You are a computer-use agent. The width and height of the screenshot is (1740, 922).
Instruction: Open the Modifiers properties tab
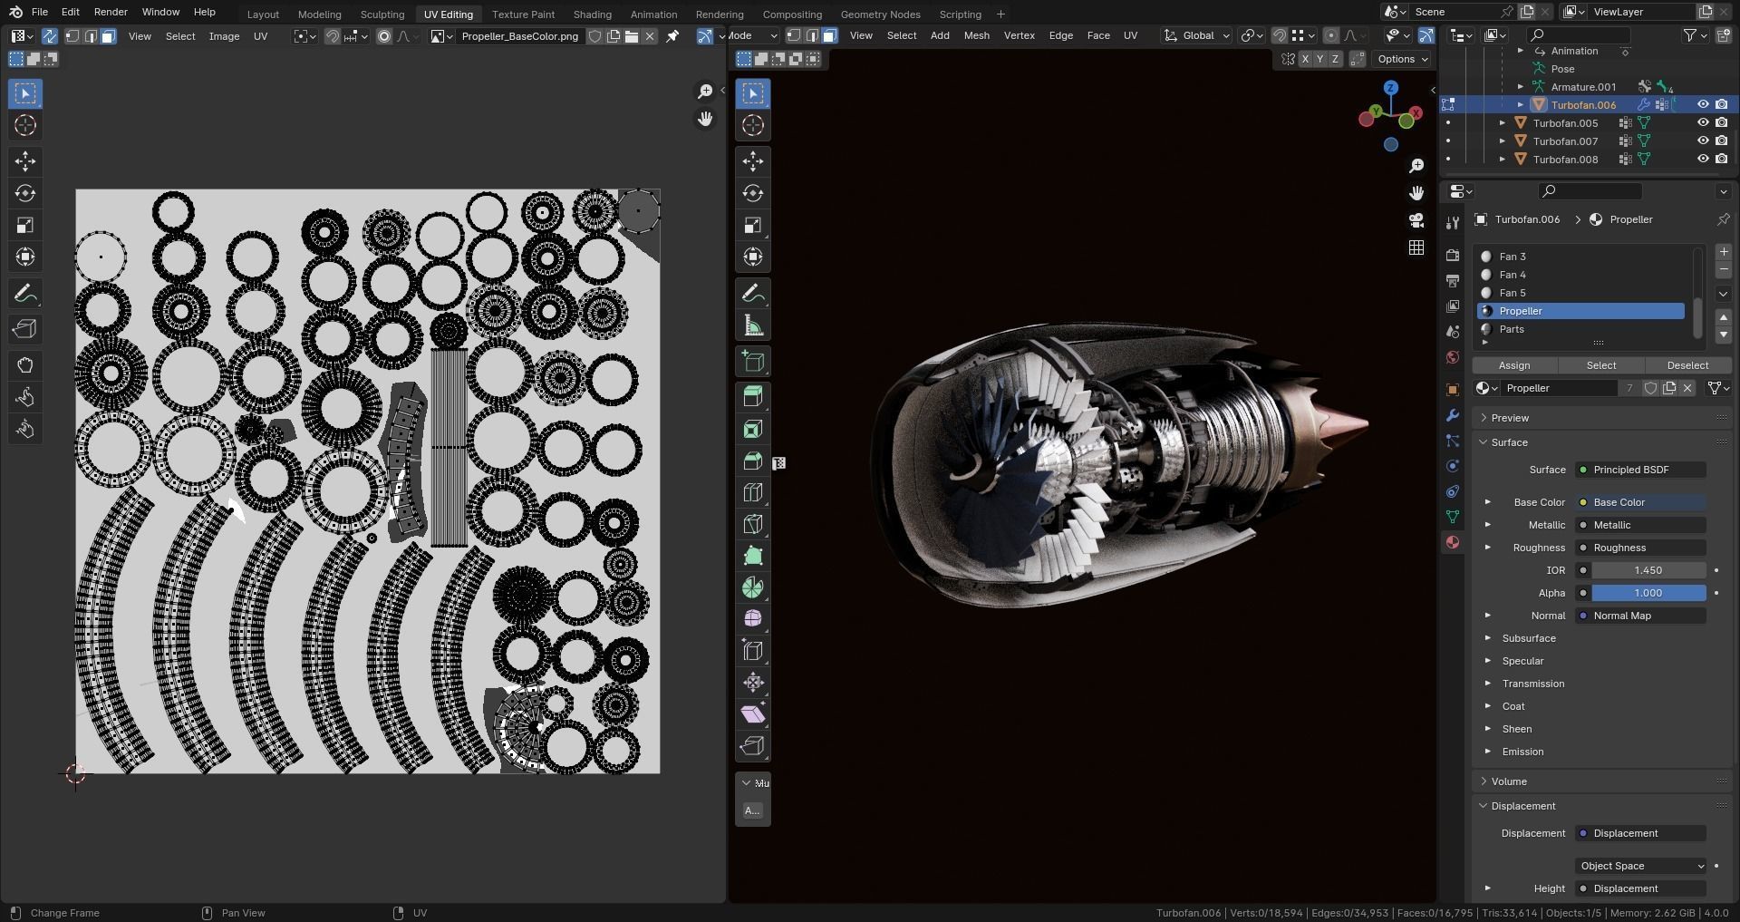pos(1453,415)
